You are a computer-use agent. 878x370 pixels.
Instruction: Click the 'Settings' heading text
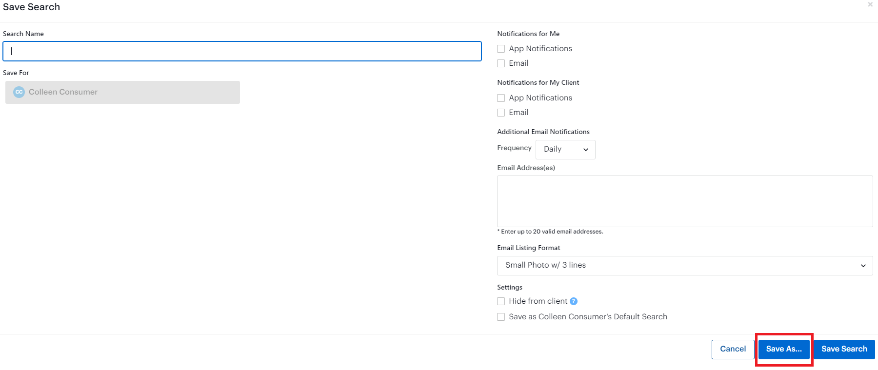[x=510, y=287]
